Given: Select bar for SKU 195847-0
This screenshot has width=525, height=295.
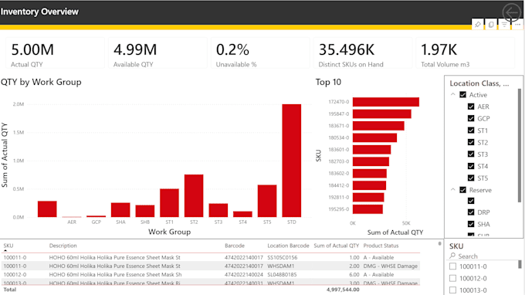Looking at the screenshot, I should (x=382, y=114).
